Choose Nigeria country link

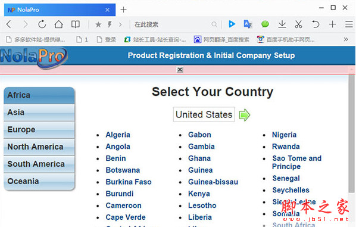284,135
